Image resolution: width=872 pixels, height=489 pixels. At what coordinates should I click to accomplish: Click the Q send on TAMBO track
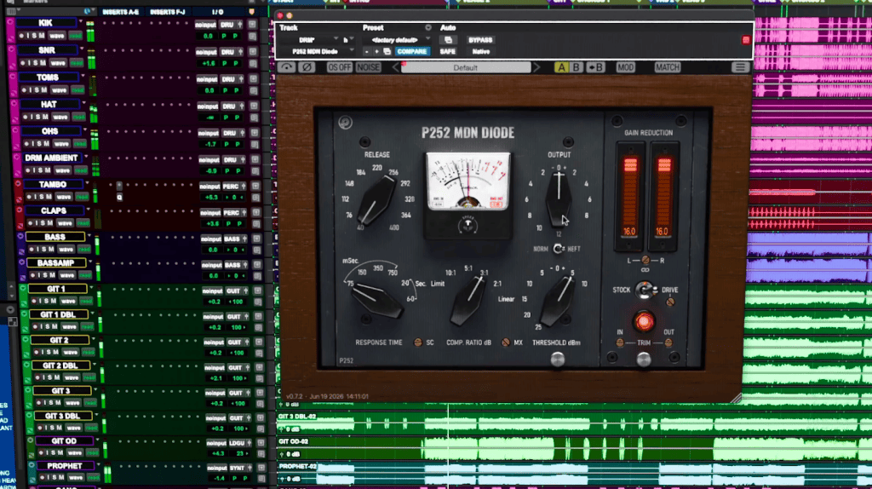(x=119, y=197)
